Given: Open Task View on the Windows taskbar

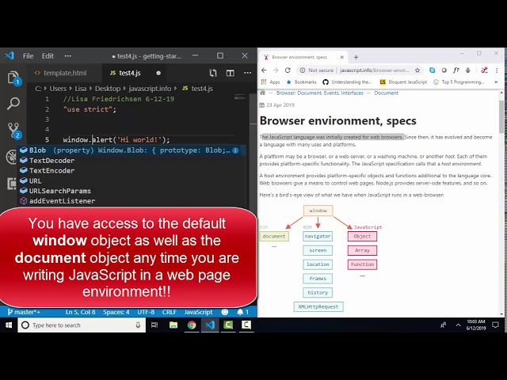Looking at the screenshot, I should click(x=154, y=325).
